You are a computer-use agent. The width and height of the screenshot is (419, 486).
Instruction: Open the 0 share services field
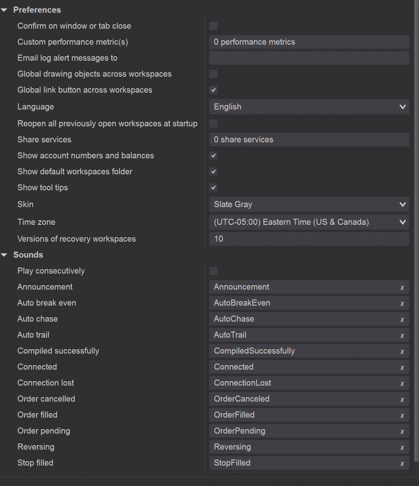coord(309,140)
